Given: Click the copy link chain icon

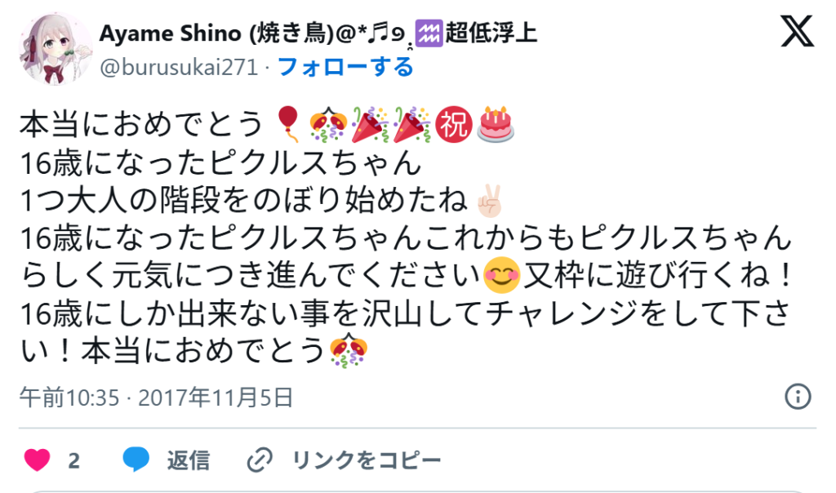Looking at the screenshot, I should pyautogui.click(x=260, y=460).
